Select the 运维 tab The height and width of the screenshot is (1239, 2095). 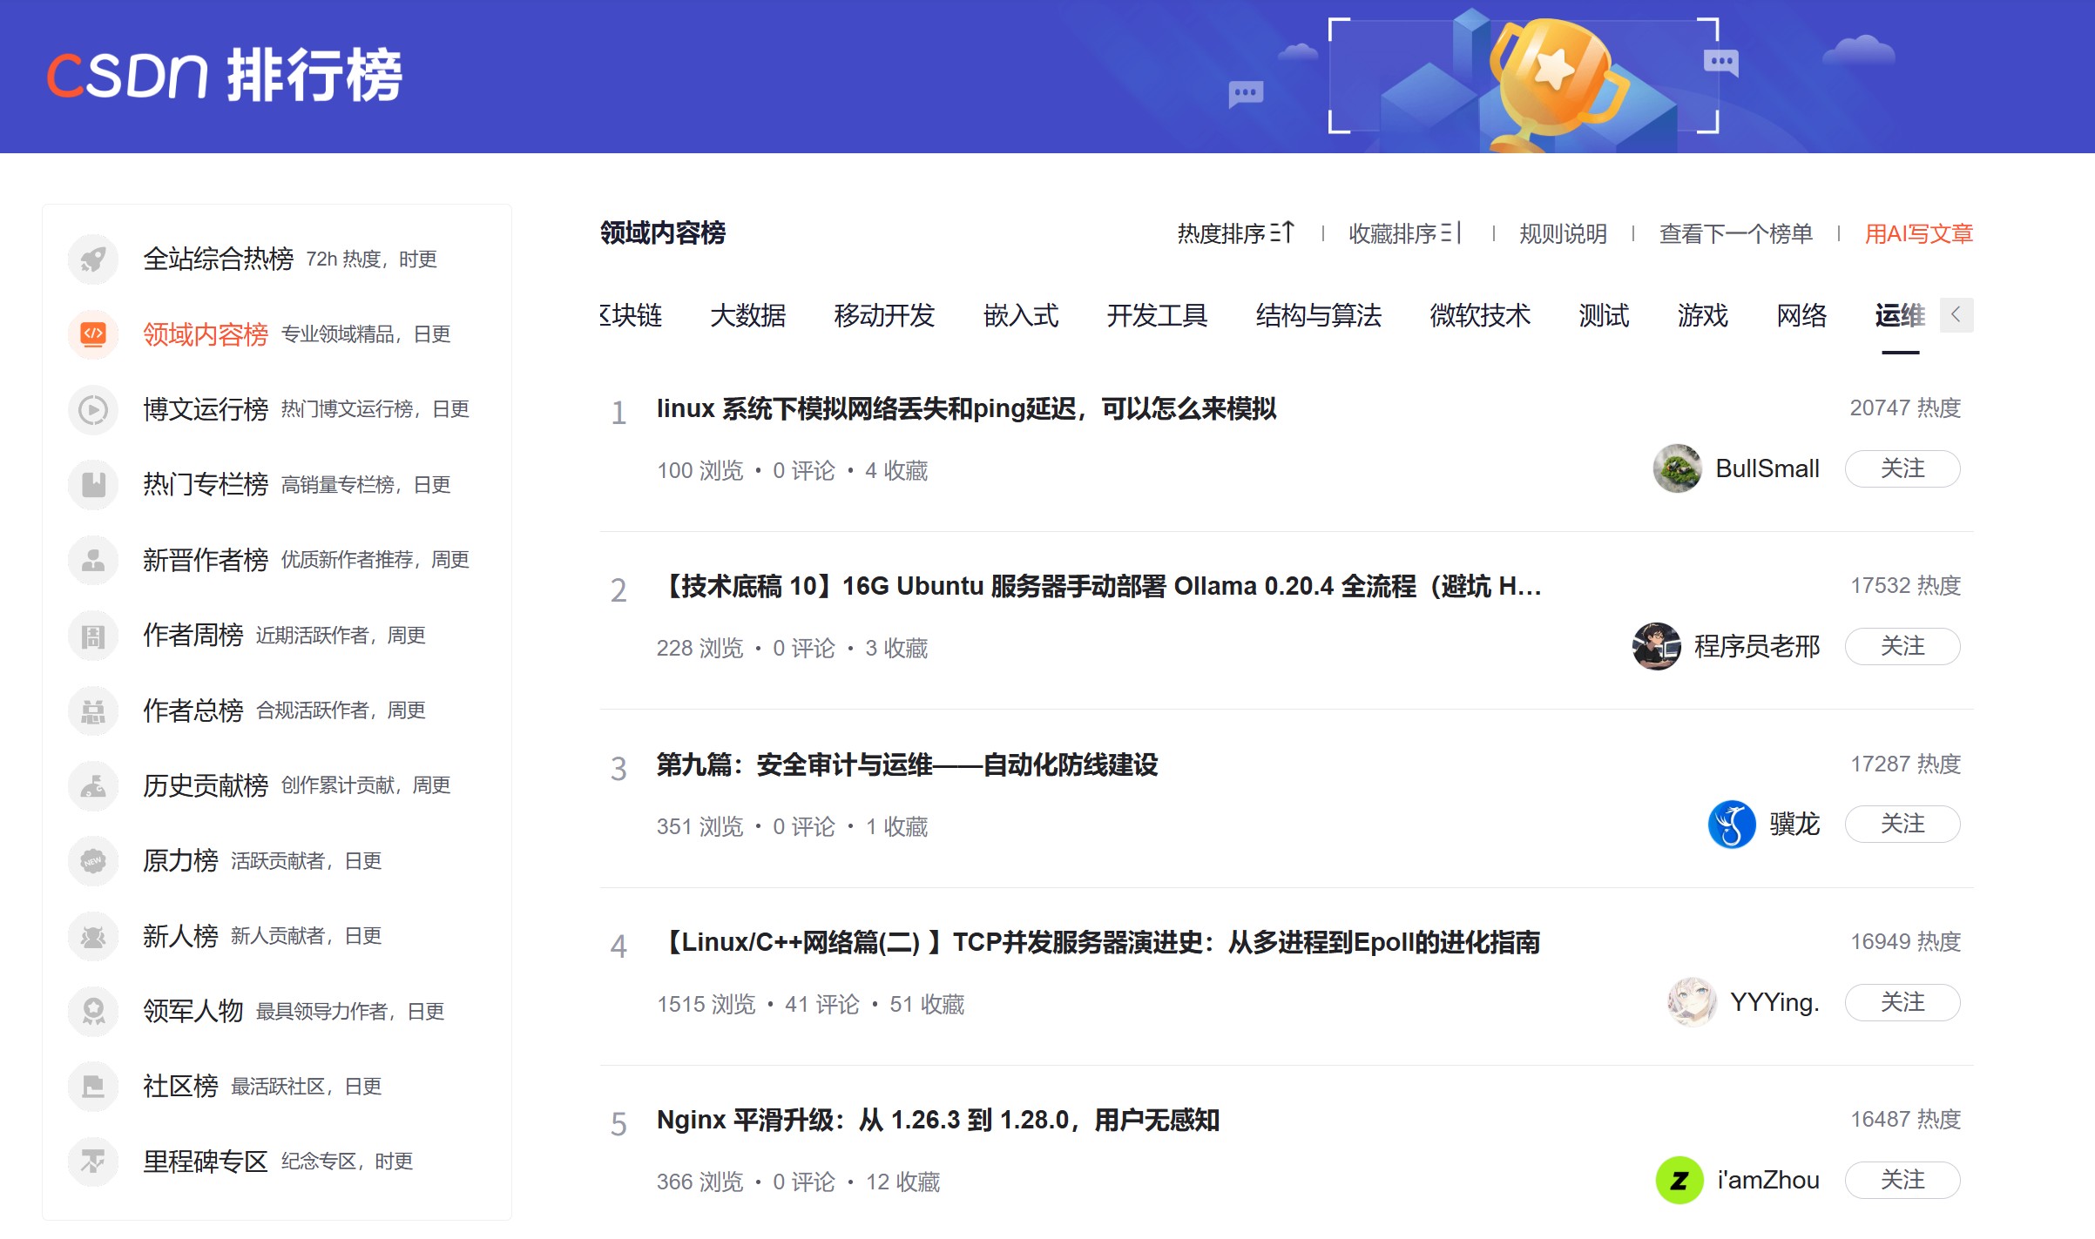point(1900,315)
